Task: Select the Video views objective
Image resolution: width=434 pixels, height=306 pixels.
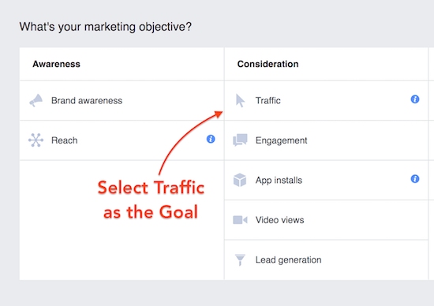Action: coord(326,220)
